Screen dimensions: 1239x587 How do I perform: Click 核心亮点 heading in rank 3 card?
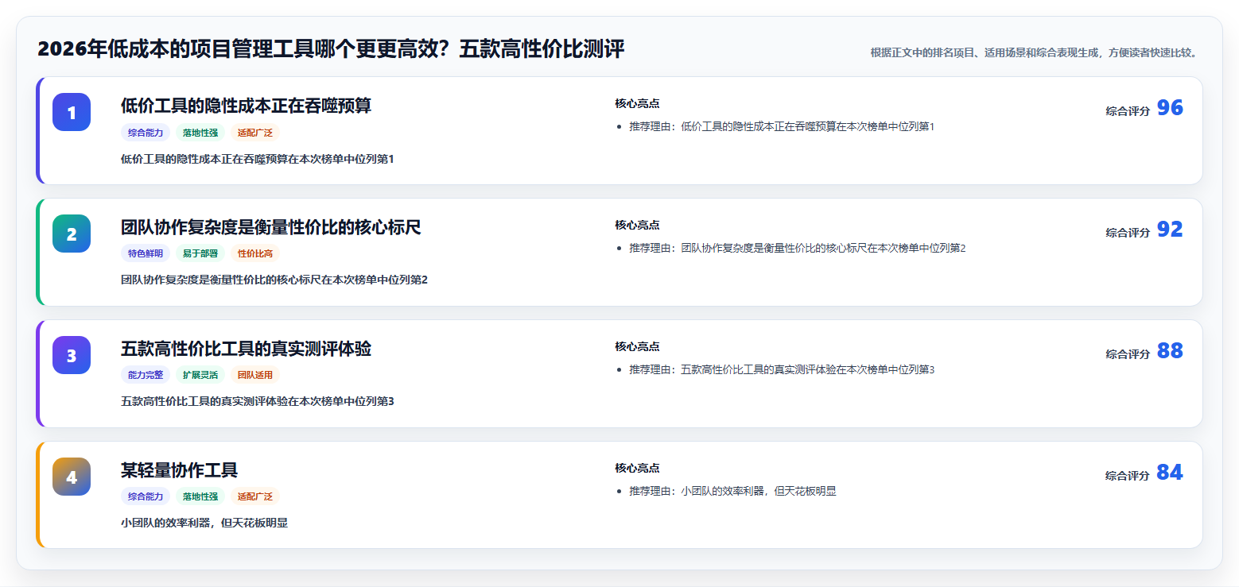(x=637, y=346)
